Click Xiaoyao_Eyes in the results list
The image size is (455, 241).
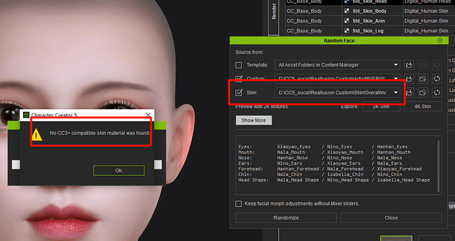(293, 147)
